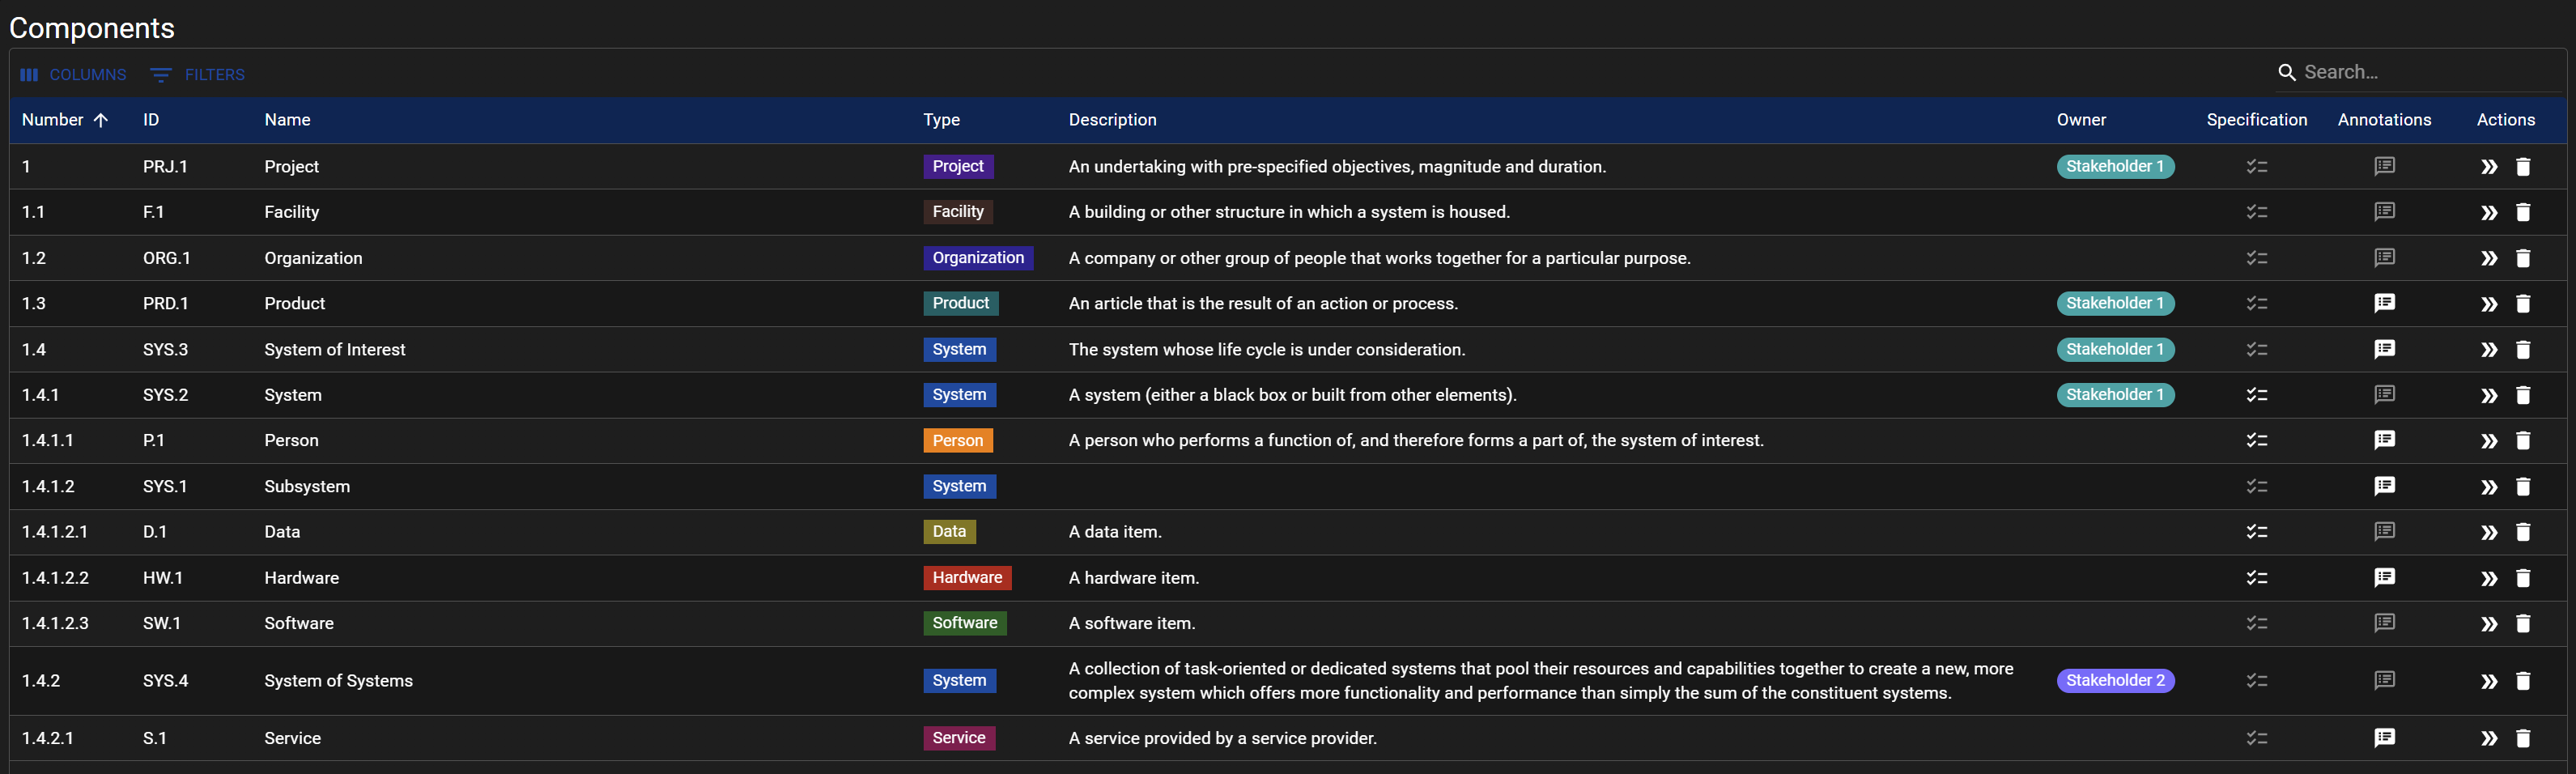Click the green Software type tag
2576x774 pixels.
pyautogui.click(x=964, y=623)
